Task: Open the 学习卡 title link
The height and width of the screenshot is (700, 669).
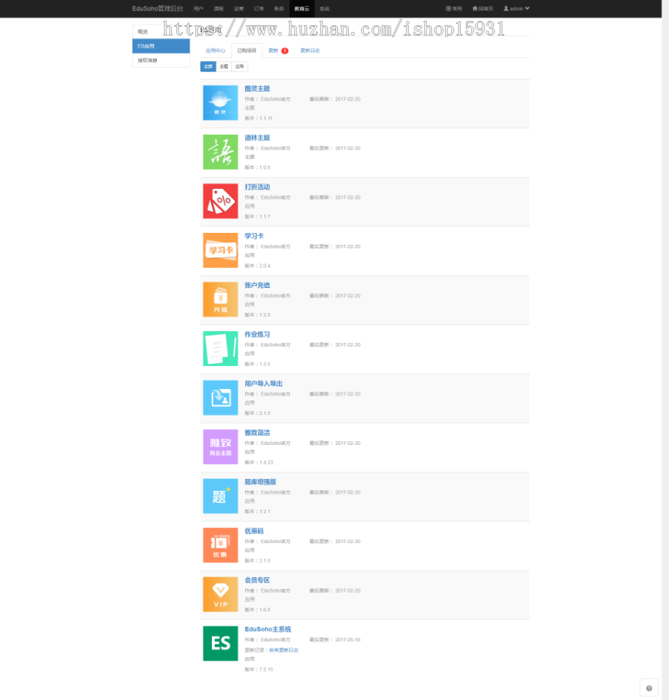Action: click(x=254, y=236)
